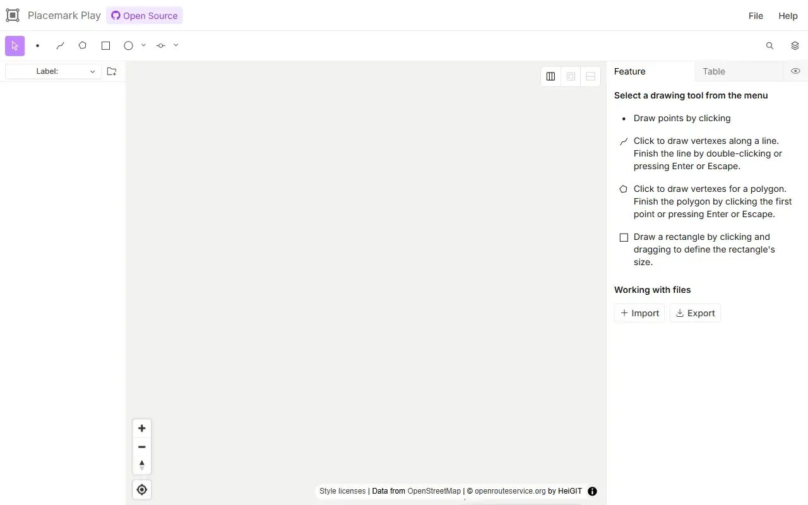Activate the rectangle drawing tool
Image resolution: width=808 pixels, height=505 pixels.
tap(105, 46)
